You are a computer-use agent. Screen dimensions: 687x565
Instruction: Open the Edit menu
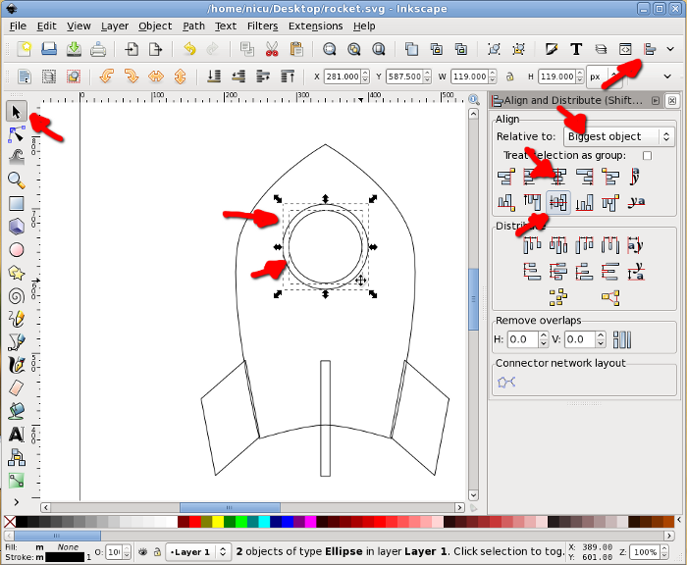[x=46, y=26]
